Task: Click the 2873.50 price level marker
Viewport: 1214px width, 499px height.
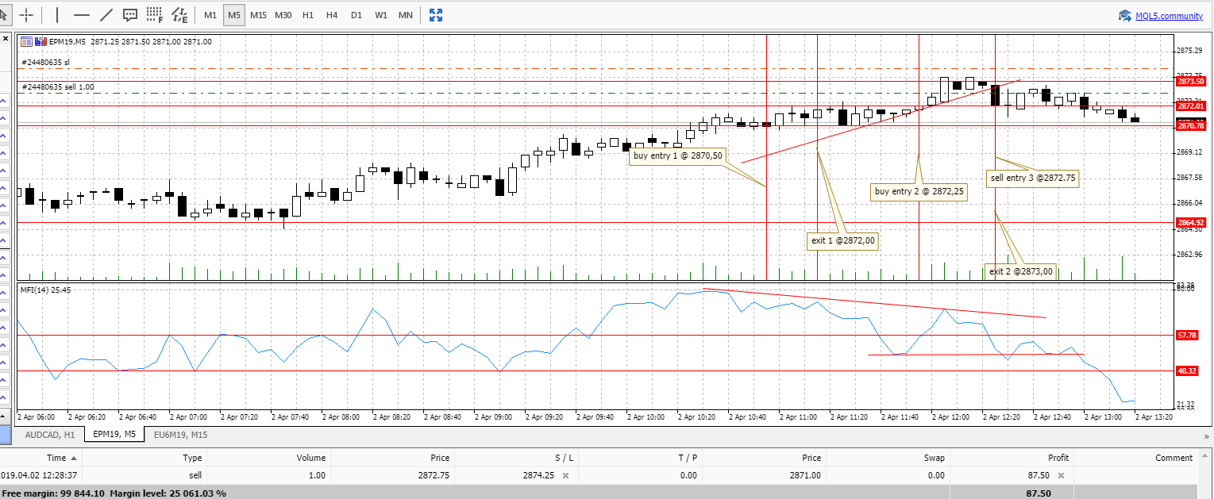Action: point(1190,82)
